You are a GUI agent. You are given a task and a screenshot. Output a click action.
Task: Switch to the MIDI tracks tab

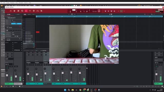click(9, 14)
